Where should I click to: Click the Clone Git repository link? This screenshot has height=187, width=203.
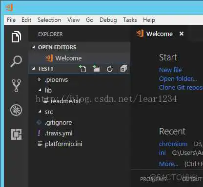point(181,88)
